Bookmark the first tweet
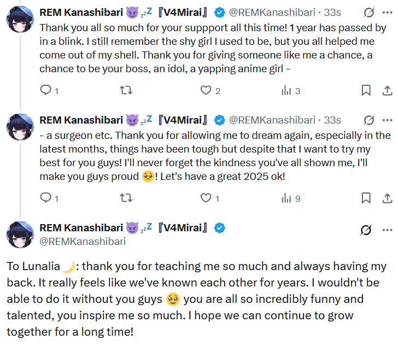 pos(366,91)
